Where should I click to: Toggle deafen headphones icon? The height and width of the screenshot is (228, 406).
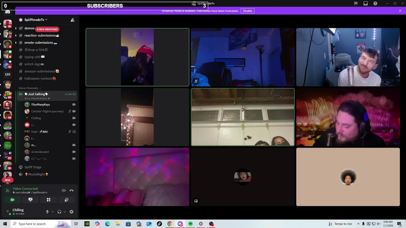point(59,212)
